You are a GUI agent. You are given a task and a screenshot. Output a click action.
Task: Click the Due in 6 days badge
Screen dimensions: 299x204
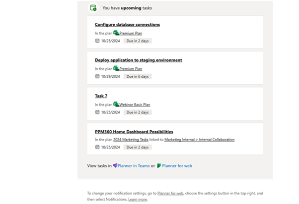click(x=138, y=77)
